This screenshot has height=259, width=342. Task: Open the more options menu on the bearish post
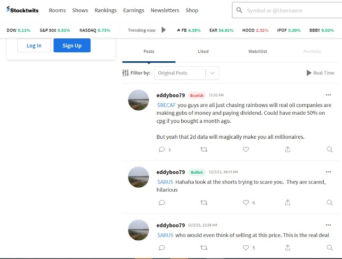pos(328,95)
